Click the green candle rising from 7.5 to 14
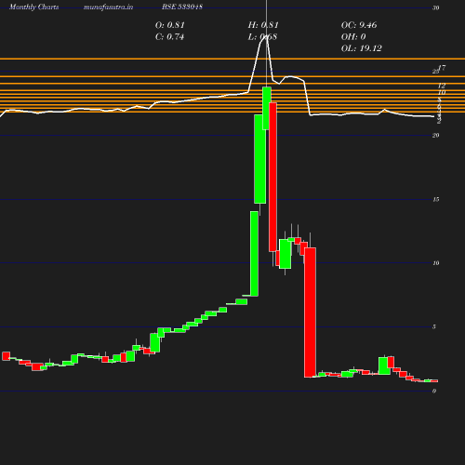465x465 pixels. (254, 254)
